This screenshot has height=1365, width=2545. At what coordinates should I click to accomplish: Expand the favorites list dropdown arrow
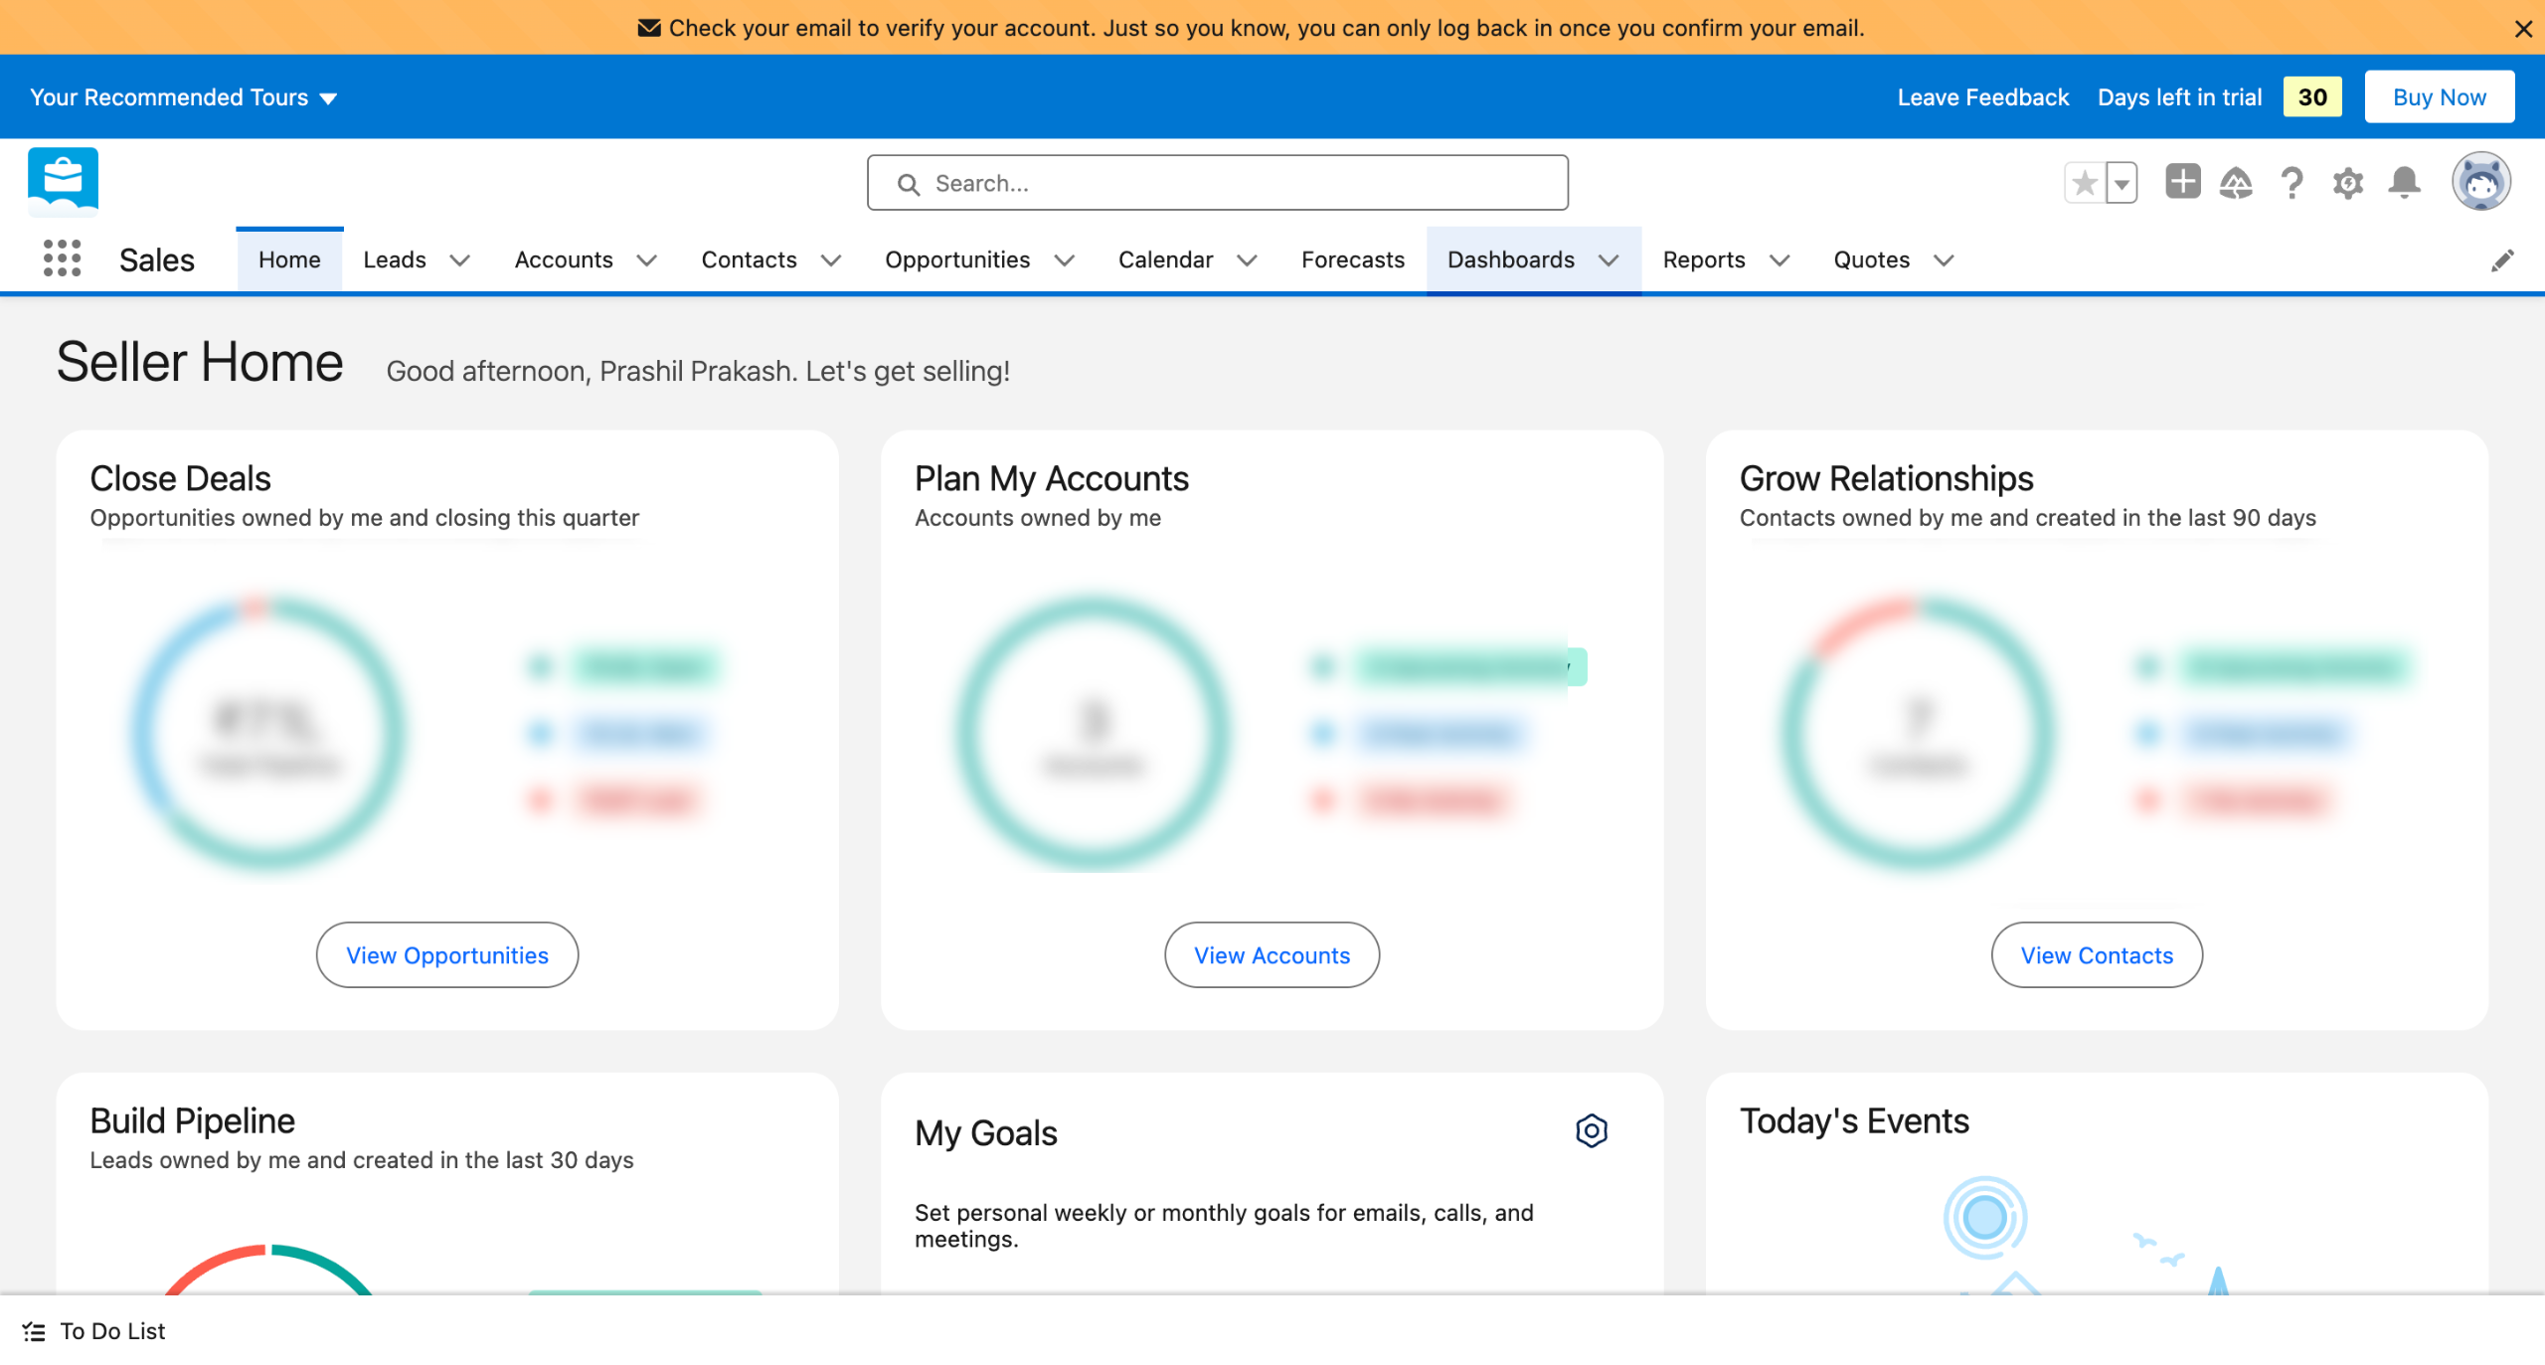[2121, 183]
